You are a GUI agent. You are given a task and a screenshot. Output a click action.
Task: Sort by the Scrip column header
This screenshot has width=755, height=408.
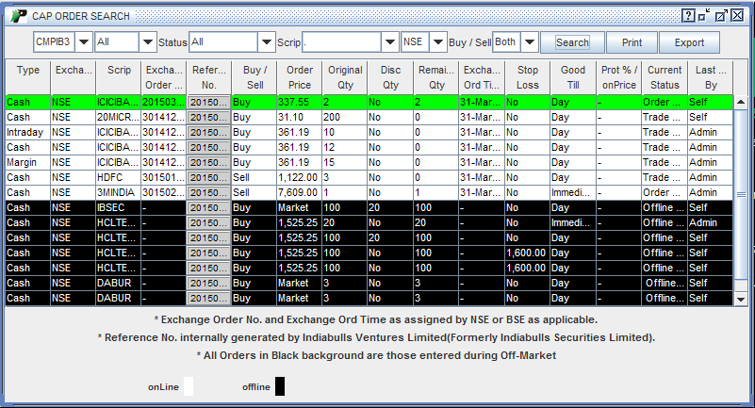(119, 77)
